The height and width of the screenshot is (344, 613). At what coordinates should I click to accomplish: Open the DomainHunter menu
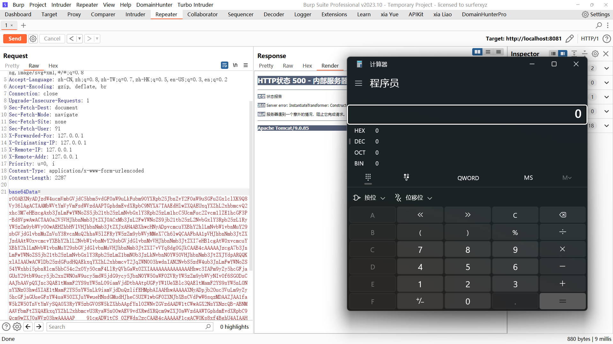[x=154, y=5]
